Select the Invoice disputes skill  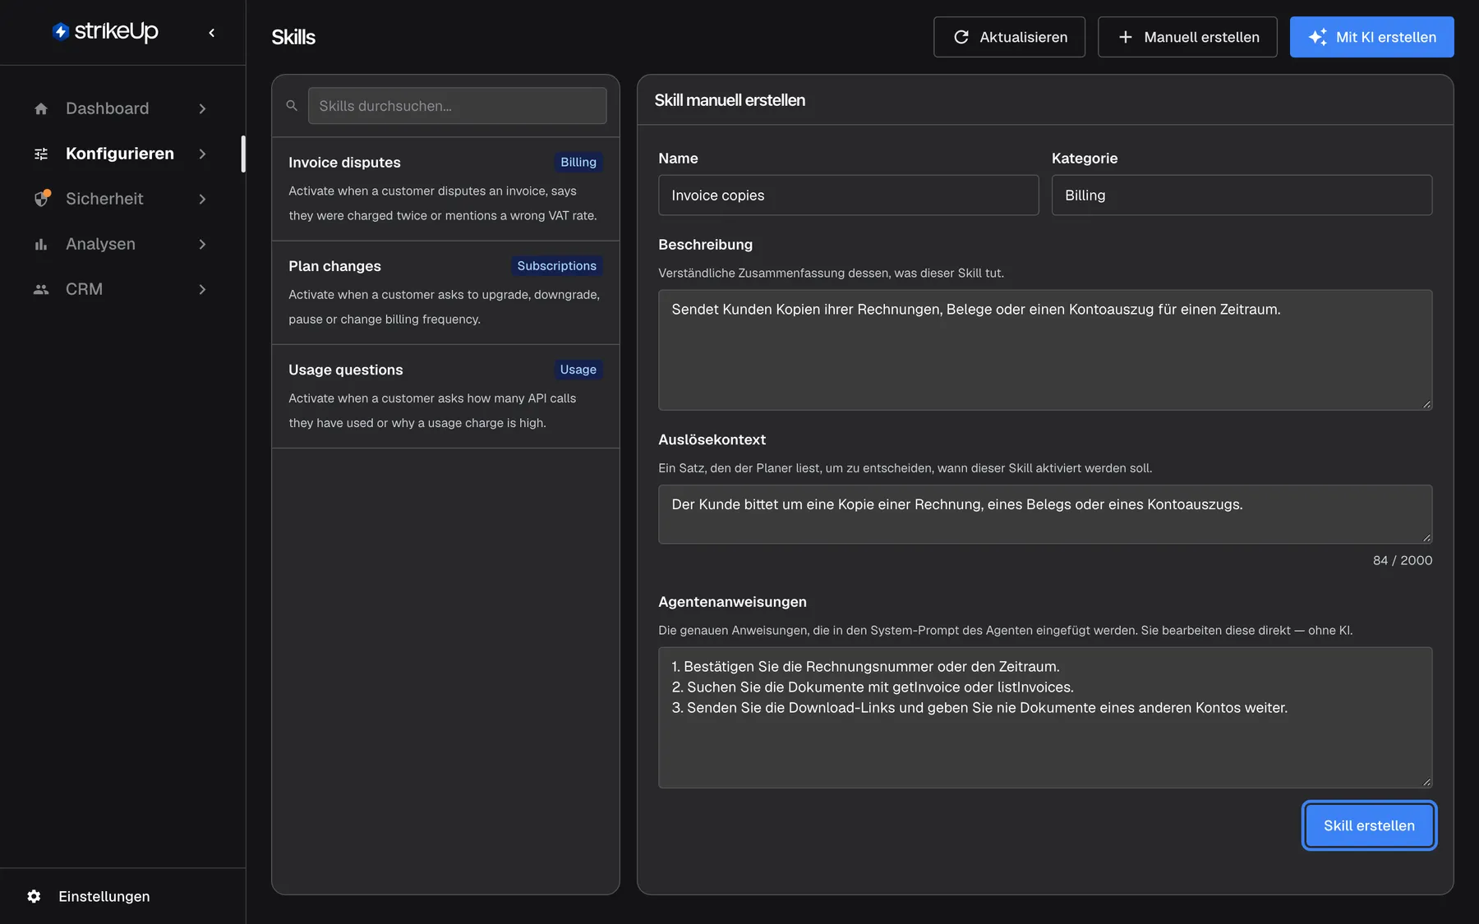coord(445,189)
